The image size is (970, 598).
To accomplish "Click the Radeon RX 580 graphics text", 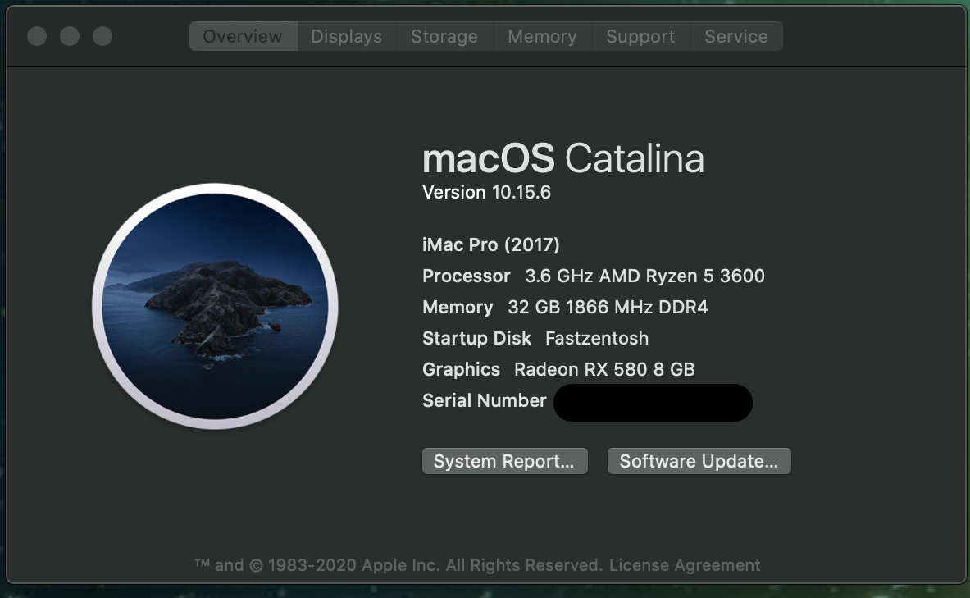I will [x=604, y=370].
